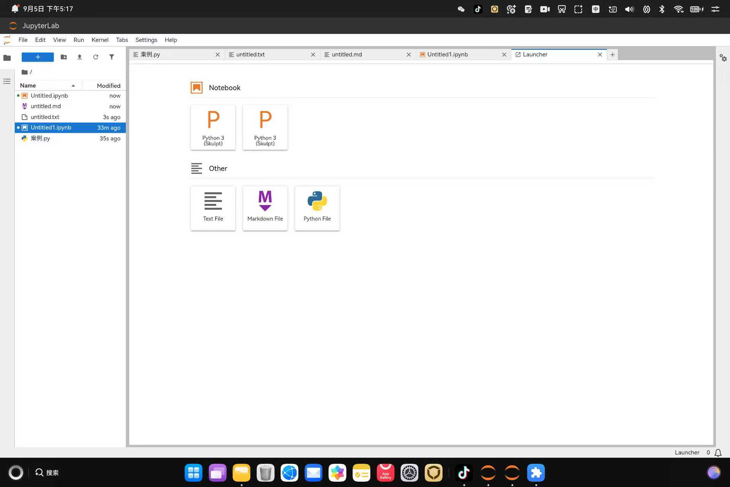Click the blue New Launcher plus button
730x487 pixels.
pos(38,57)
